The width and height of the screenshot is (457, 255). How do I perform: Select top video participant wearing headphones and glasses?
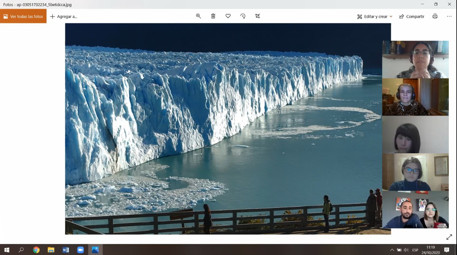pyautogui.click(x=415, y=59)
